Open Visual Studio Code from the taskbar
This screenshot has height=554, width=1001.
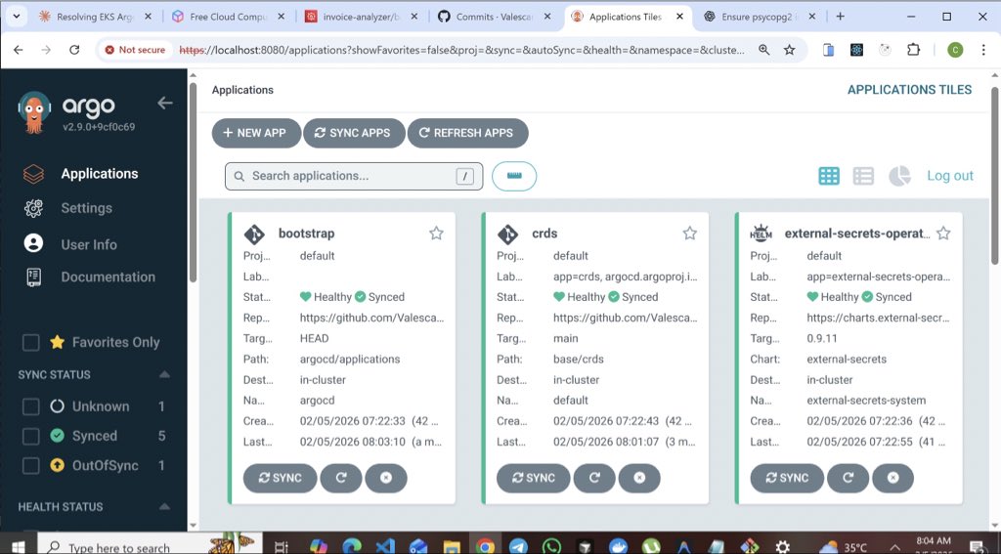[385, 546]
